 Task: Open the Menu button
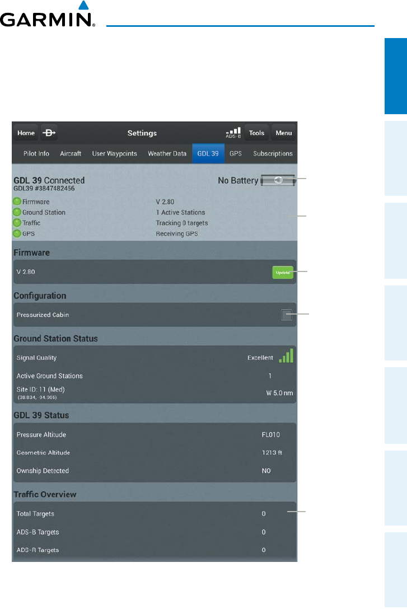tap(284, 133)
